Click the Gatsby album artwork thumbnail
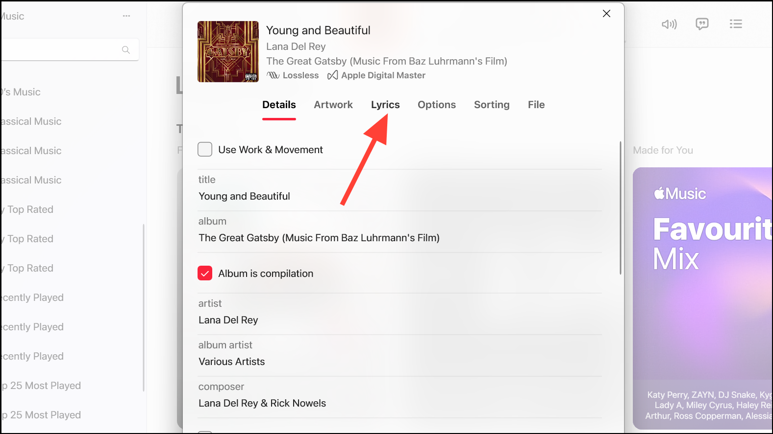 [x=228, y=51]
